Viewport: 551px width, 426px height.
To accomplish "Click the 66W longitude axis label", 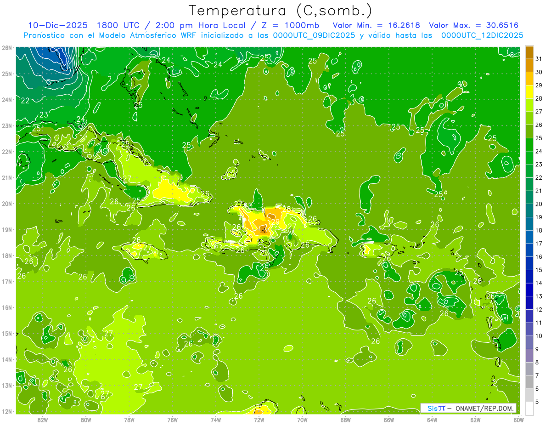I will (388, 419).
